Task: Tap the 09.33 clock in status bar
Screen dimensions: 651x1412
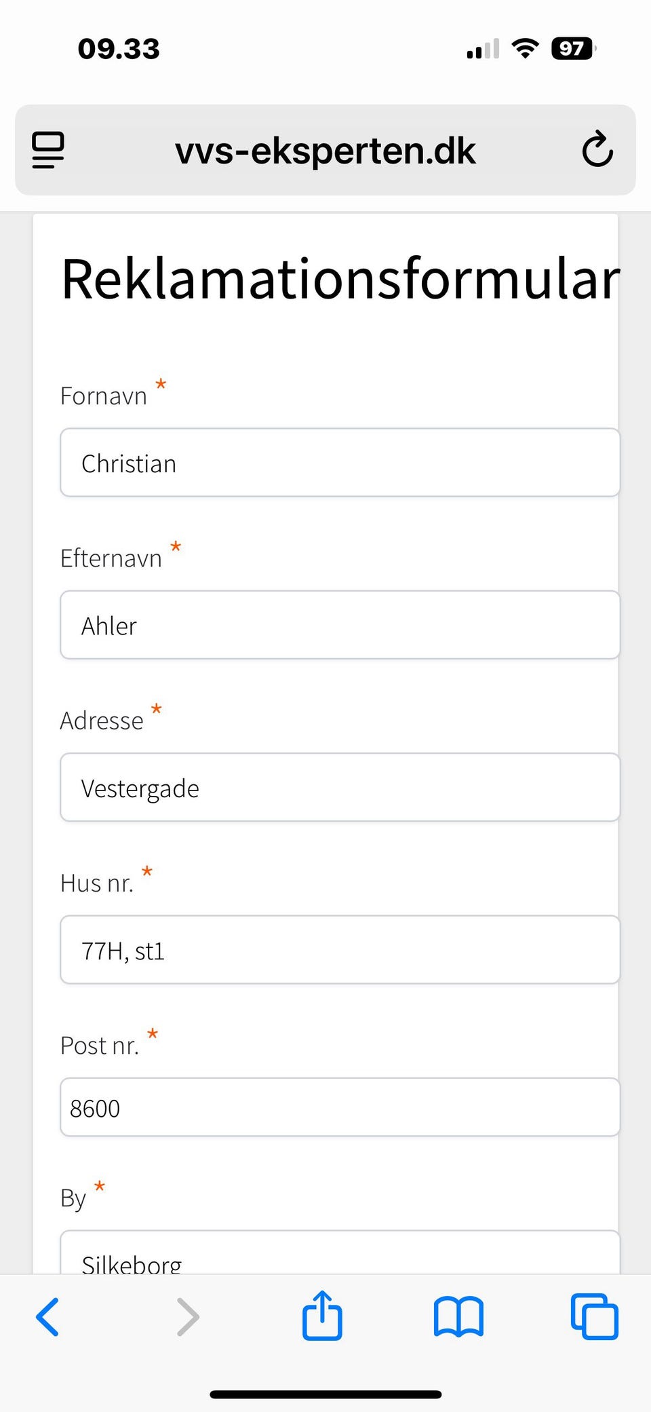Action: (x=119, y=49)
